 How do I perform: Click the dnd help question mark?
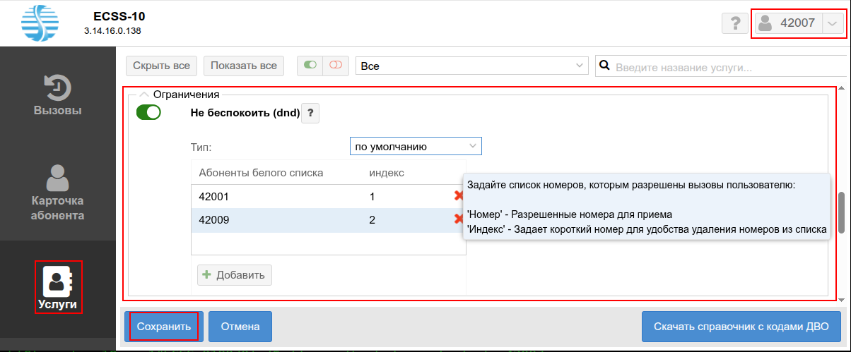click(x=310, y=113)
